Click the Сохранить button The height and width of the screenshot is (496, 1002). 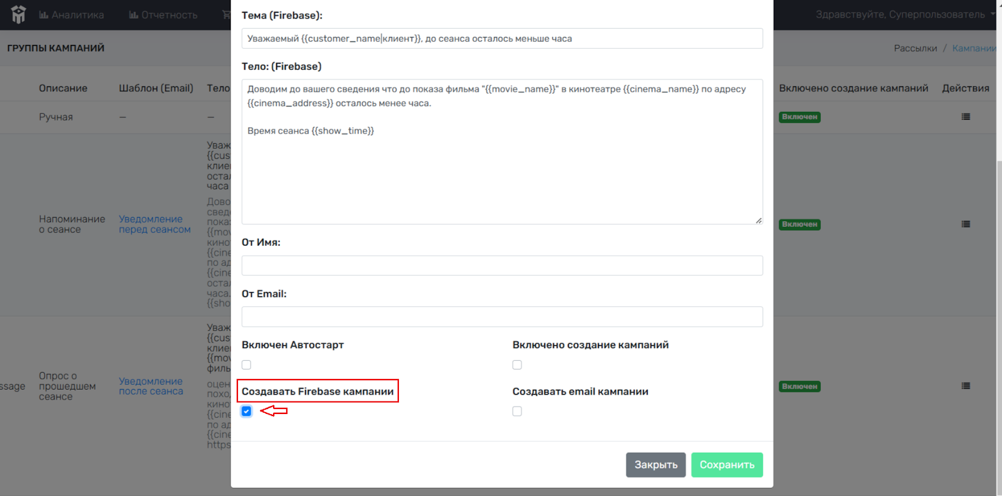click(727, 465)
